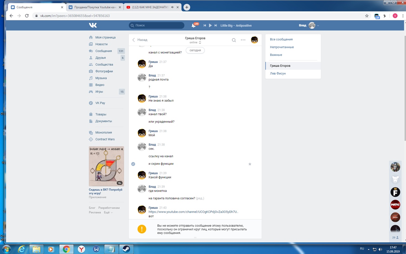This screenshot has width=406, height=254.
Task: Open the game advertisement thumbnail
Action: click(x=106, y=166)
